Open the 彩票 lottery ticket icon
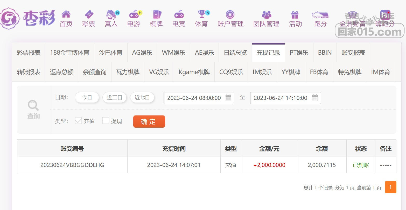The height and width of the screenshot is (210, 406). point(89,14)
